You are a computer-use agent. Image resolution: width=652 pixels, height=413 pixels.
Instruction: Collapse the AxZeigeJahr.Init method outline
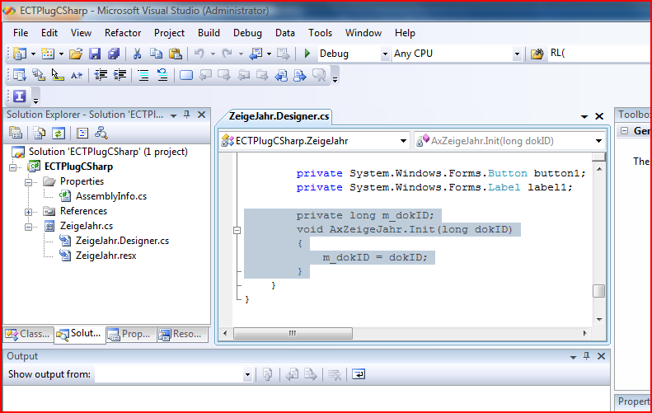237,230
